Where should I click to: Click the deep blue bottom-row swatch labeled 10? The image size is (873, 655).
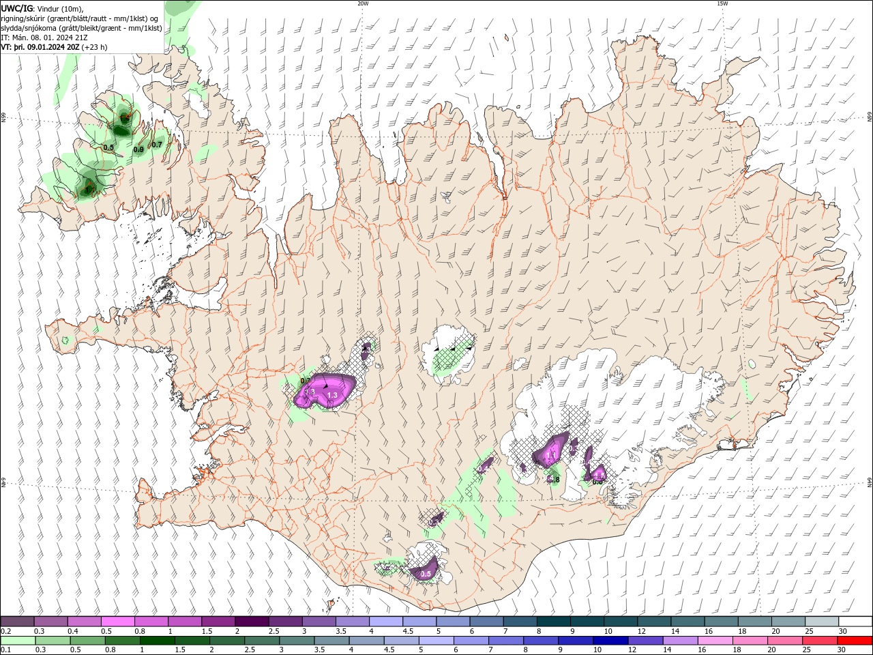[611, 641]
